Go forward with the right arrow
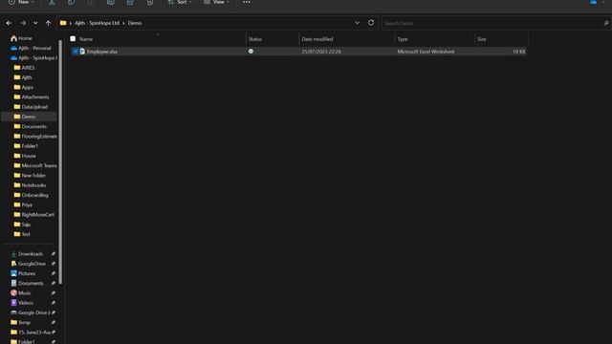The width and height of the screenshot is (612, 344). (x=23, y=23)
